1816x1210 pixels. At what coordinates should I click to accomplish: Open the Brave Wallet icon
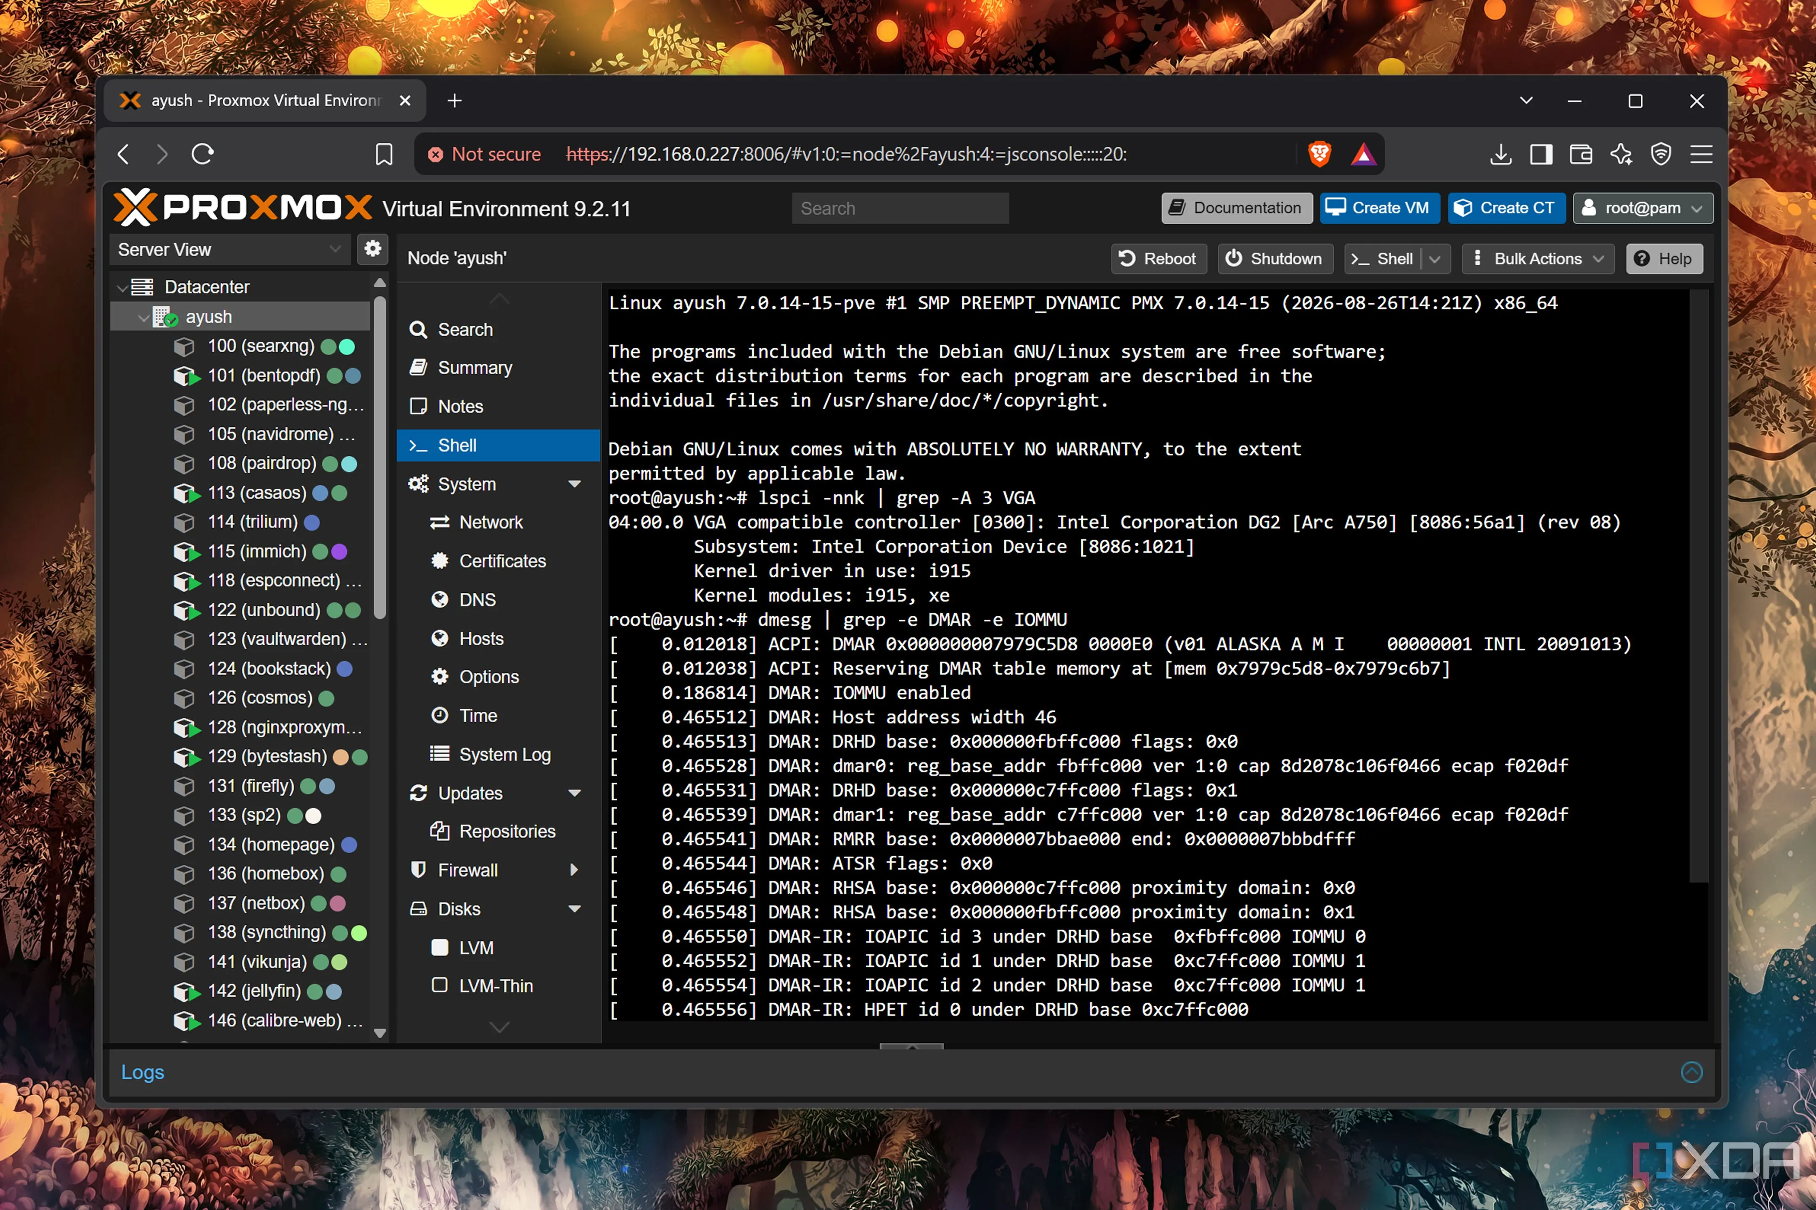coord(1581,154)
